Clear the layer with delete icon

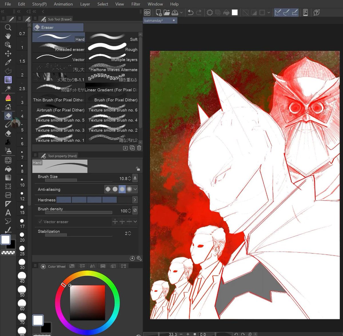pos(210,13)
